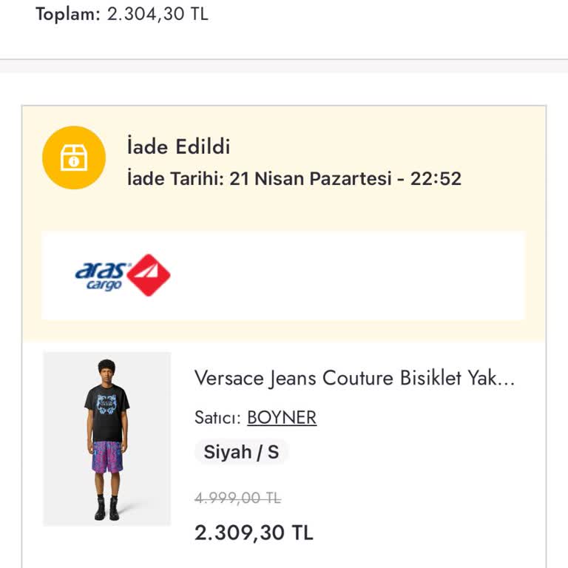Click the 21 Nisan Pazartesi date text
568x568 pixels.
[x=311, y=178]
